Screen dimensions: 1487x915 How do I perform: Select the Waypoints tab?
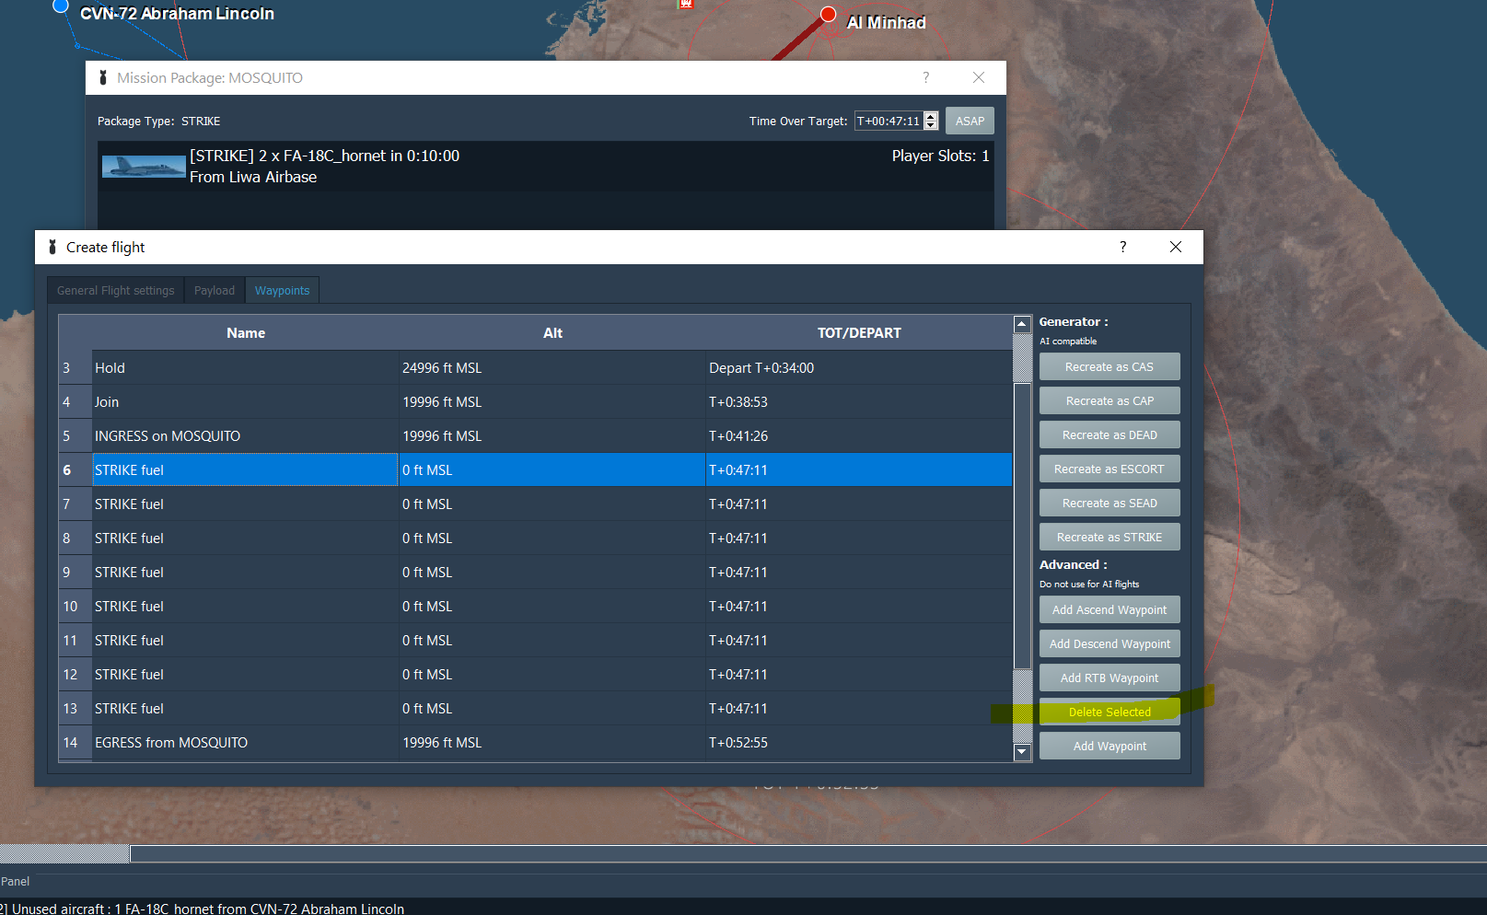click(282, 290)
